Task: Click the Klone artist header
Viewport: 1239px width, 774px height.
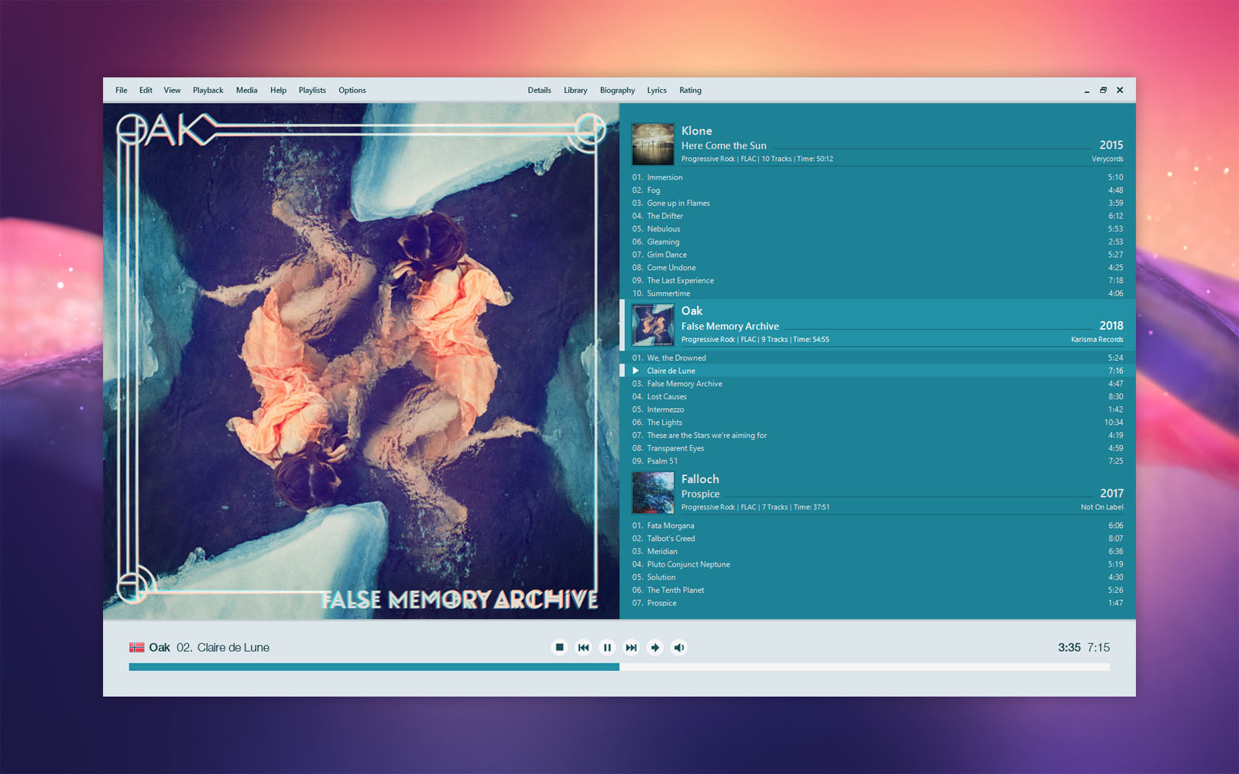Action: pyautogui.click(x=696, y=131)
